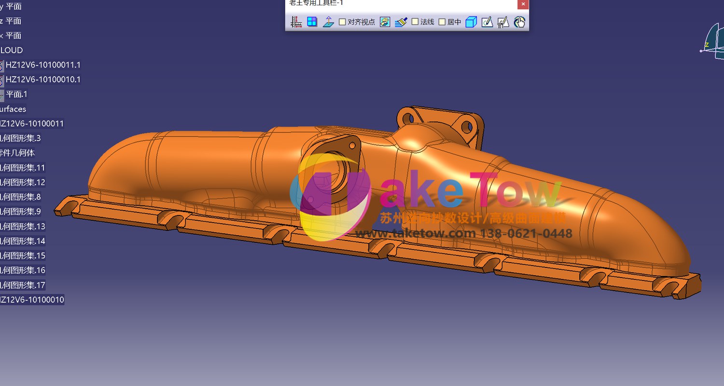Close the 老王专用工具栏-1 toolbar window

(523, 4)
